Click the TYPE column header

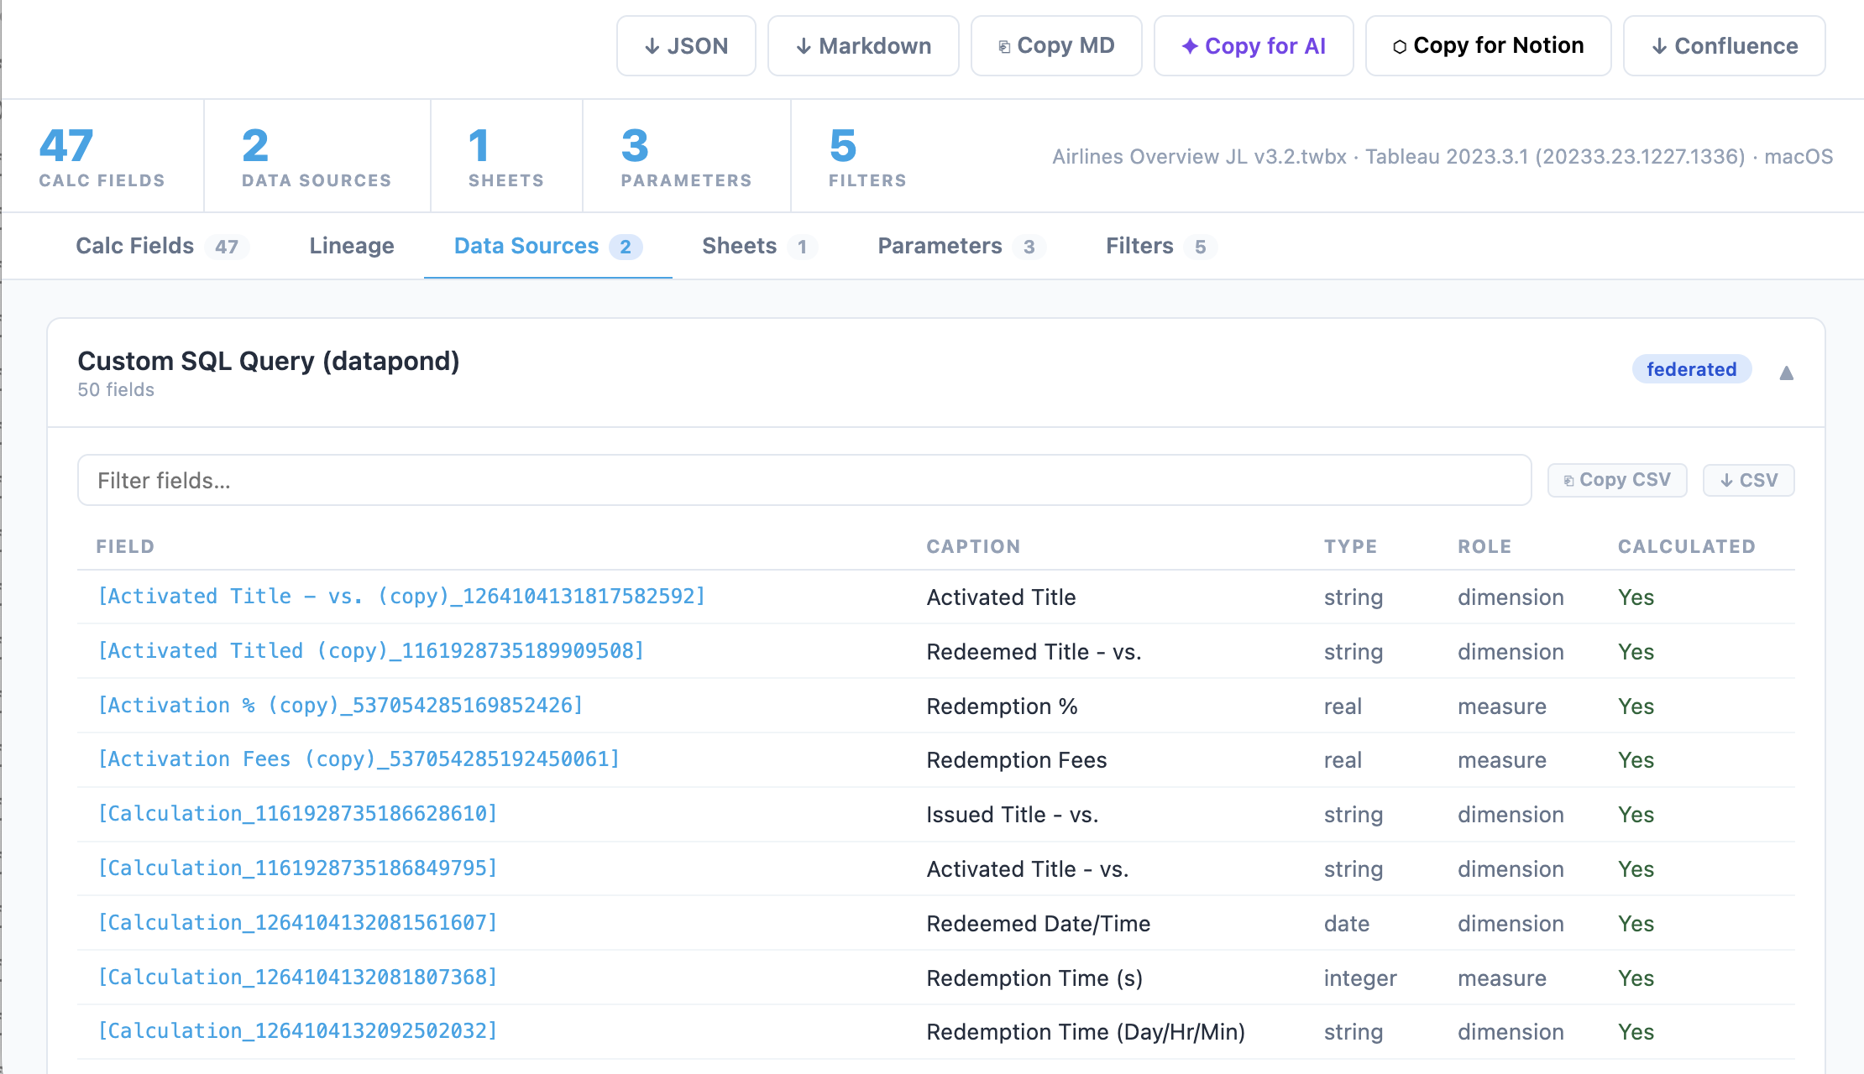pos(1350,546)
